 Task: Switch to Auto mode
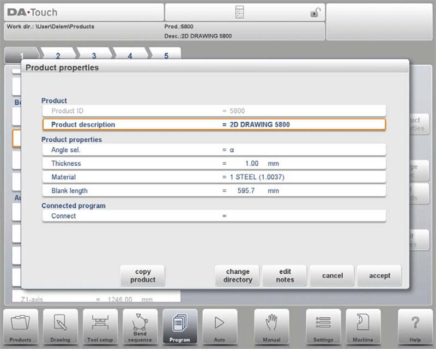[220, 326]
